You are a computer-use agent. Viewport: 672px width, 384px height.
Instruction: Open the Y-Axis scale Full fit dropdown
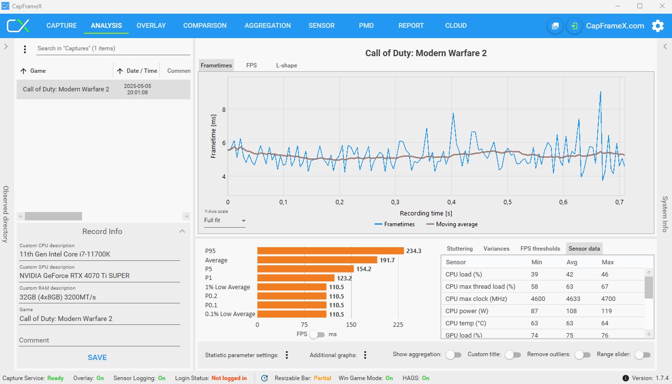coord(225,221)
